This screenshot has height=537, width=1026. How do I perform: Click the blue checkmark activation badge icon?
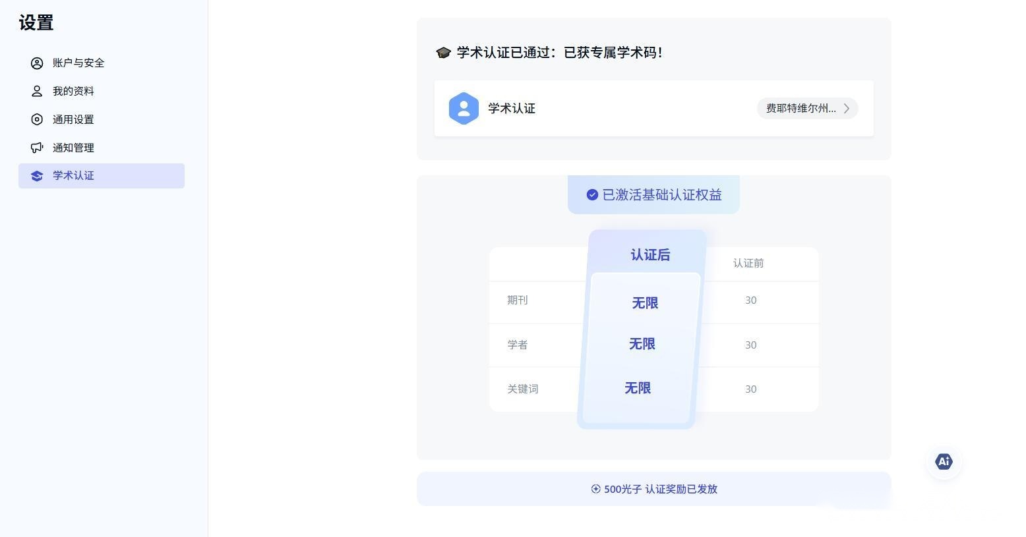click(592, 195)
